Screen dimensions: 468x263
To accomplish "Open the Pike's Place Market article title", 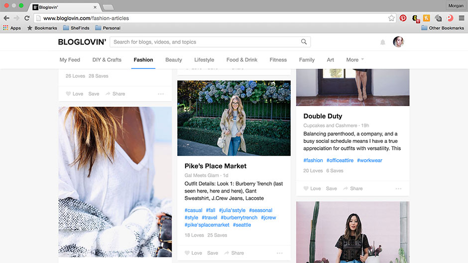I will (216, 166).
